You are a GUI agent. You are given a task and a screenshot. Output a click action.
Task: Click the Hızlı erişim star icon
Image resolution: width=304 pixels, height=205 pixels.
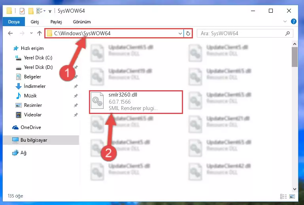pos(16,48)
